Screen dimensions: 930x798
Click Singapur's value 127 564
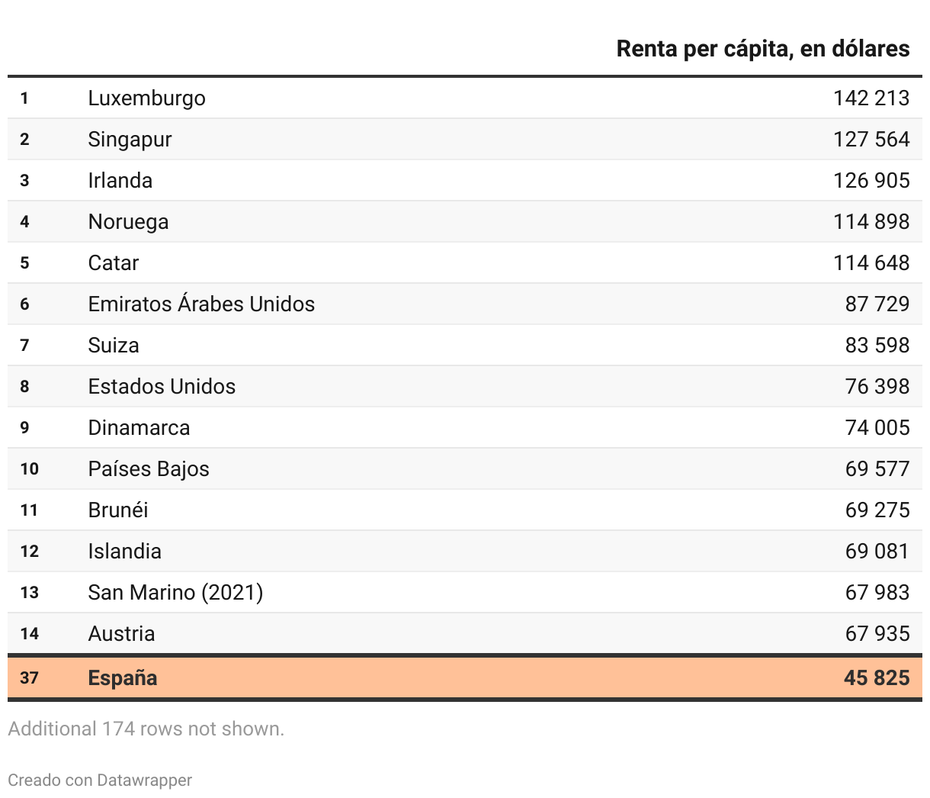pyautogui.click(x=871, y=140)
